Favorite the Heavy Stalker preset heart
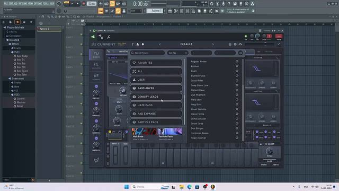This screenshot has width=339, height=191. (x=237, y=138)
